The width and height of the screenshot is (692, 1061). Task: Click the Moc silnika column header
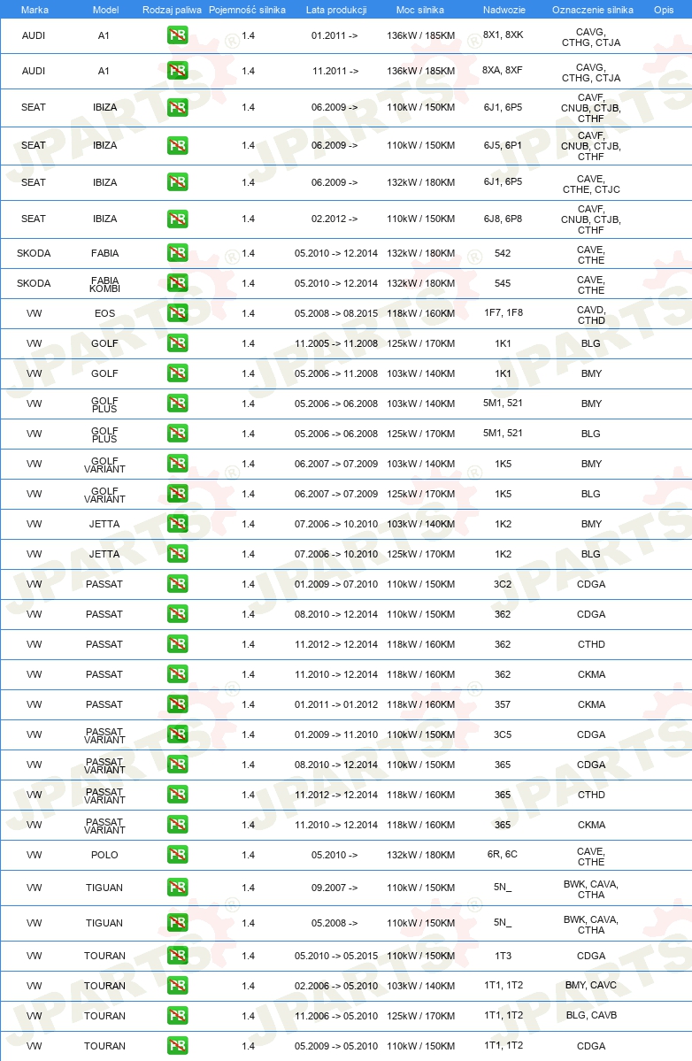click(x=420, y=10)
